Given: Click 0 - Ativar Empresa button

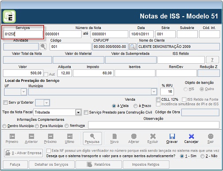Looking at the screenshot, I should [x=23, y=153].
